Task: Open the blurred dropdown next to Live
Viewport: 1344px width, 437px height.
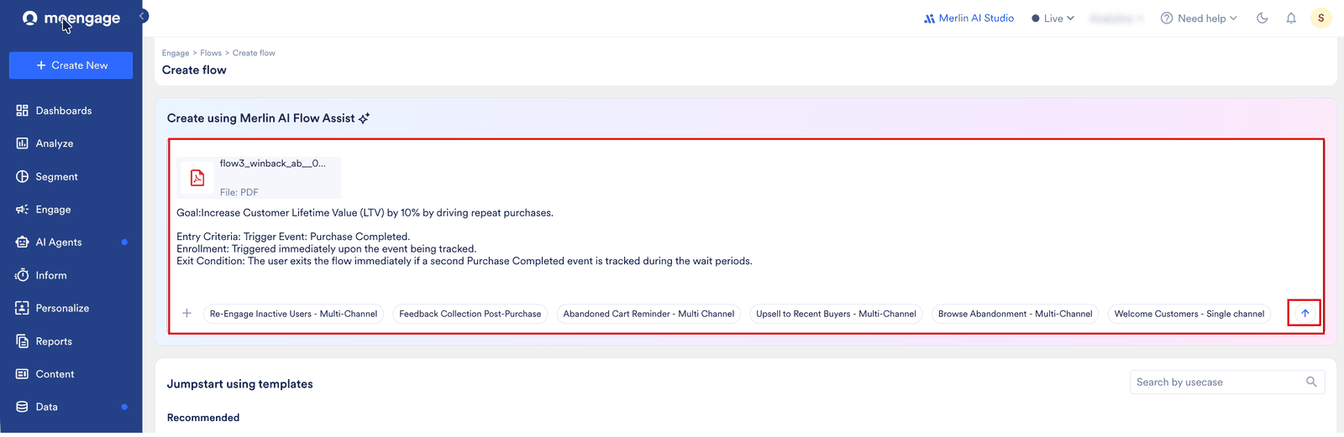Action: click(1116, 18)
